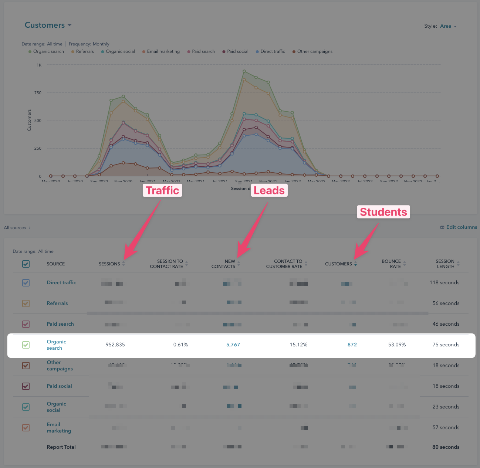Screen dimensions: 480x468
Task: Toggle Email marketing series in chart legend
Action: coord(161,51)
